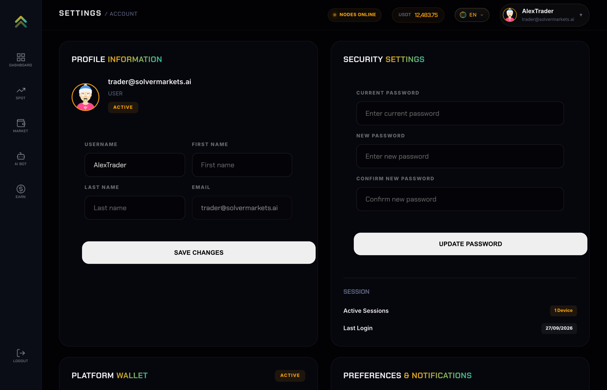This screenshot has height=390, width=607.
Task: Open the AlexTrader account menu arrow
Action: tap(581, 15)
